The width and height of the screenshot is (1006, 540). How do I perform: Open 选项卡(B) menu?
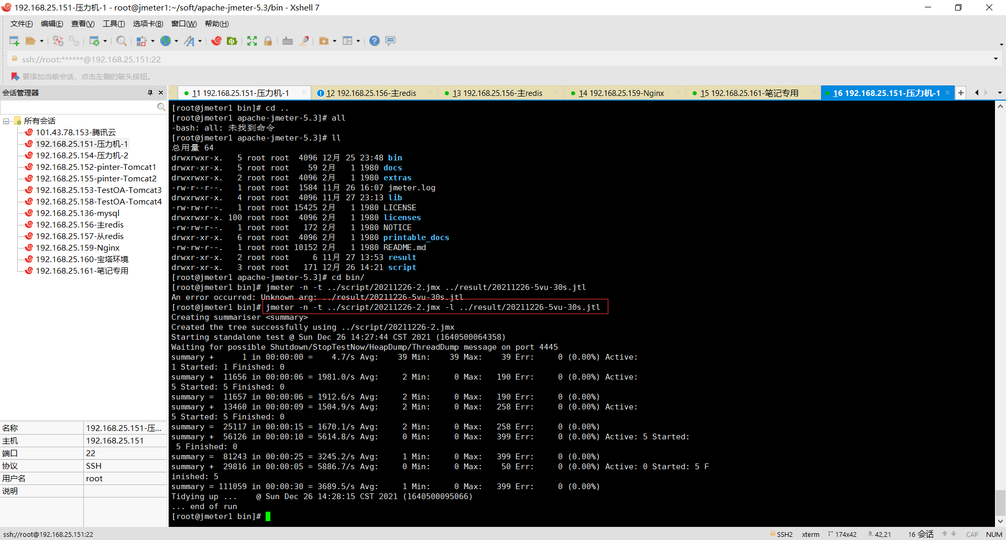point(148,24)
